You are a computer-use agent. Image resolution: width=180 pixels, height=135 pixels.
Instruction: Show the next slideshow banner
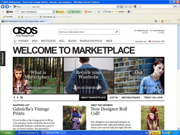coord(18,97)
